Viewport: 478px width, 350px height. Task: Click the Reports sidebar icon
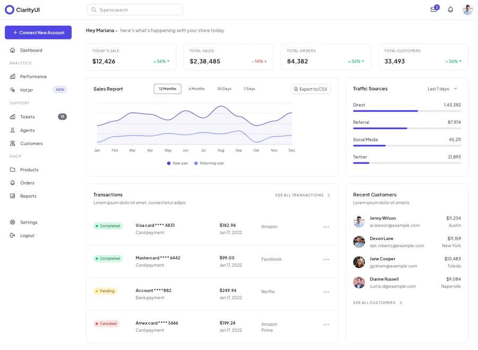point(13,196)
